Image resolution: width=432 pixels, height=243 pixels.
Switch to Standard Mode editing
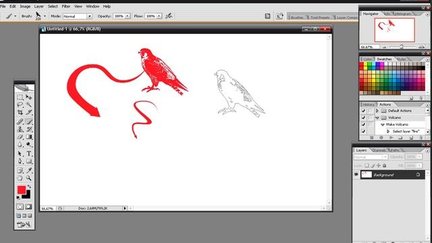(x=20, y=207)
